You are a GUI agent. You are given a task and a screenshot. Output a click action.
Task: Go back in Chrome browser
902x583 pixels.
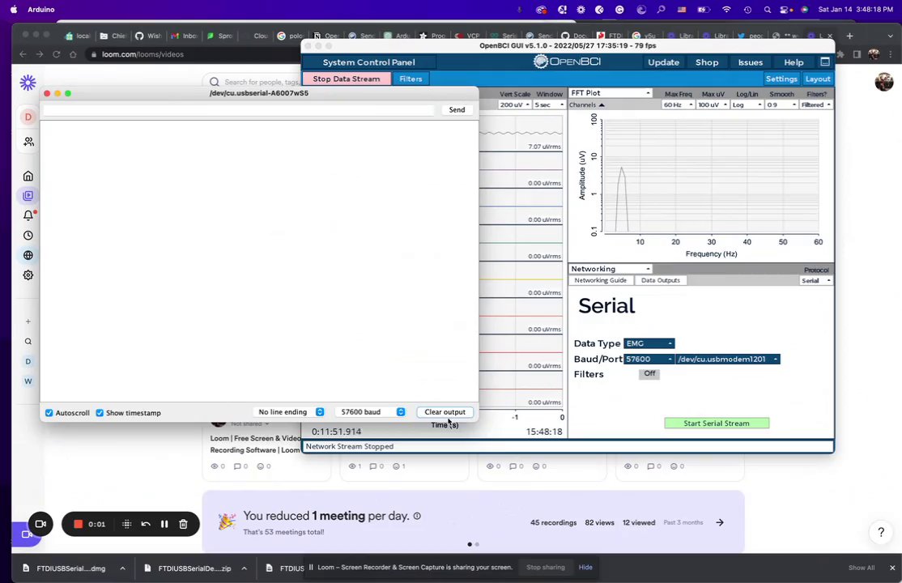23,54
